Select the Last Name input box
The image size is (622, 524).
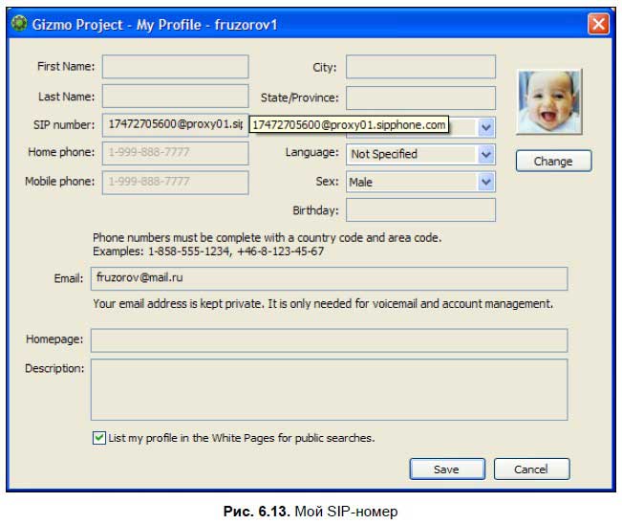[175, 96]
